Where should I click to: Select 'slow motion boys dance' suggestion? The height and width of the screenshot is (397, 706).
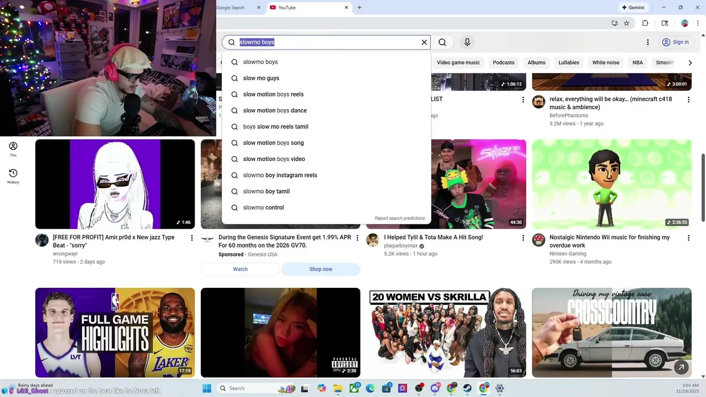click(327, 110)
